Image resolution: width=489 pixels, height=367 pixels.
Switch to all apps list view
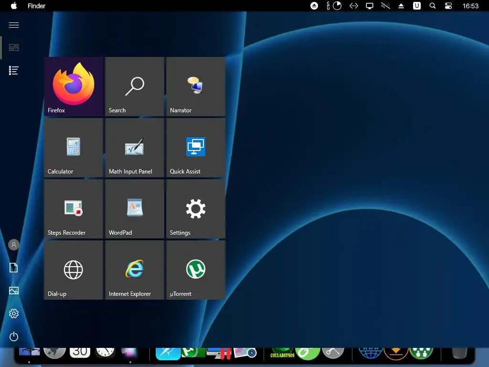click(14, 71)
